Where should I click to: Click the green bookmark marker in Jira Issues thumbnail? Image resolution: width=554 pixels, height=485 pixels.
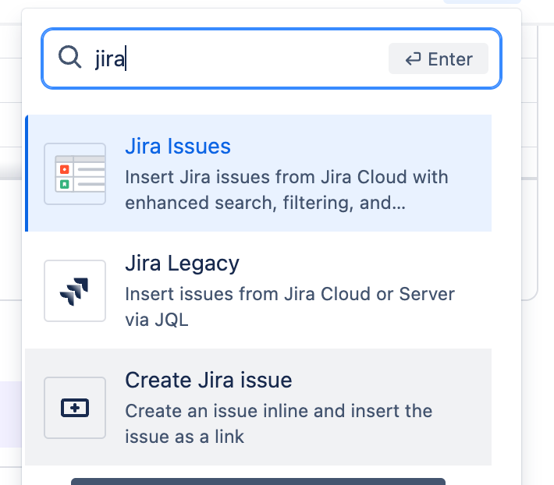65,184
